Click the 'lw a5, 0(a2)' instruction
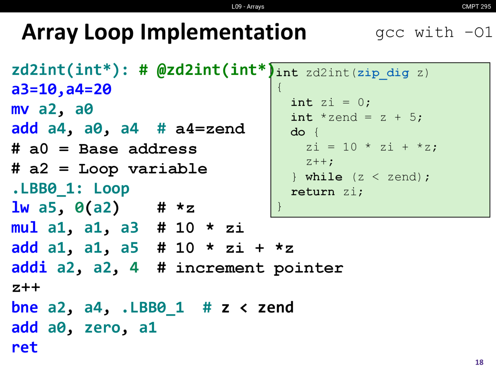 click(x=65, y=208)
